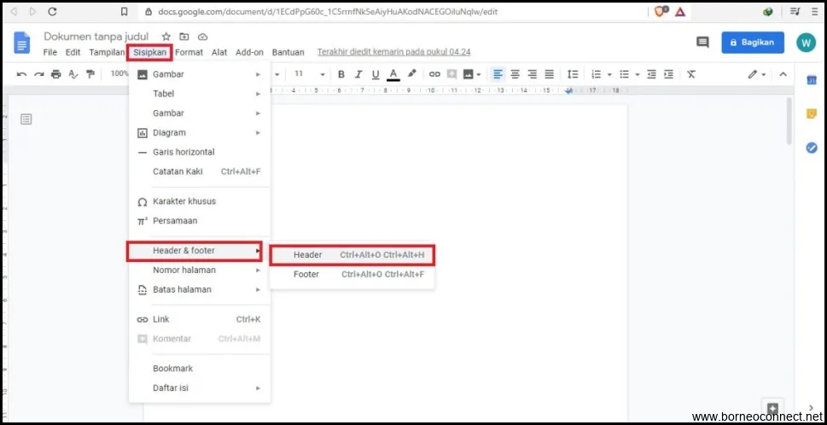This screenshot has width=827, height=425.
Task: Select Header in the submenu
Action: [352, 255]
